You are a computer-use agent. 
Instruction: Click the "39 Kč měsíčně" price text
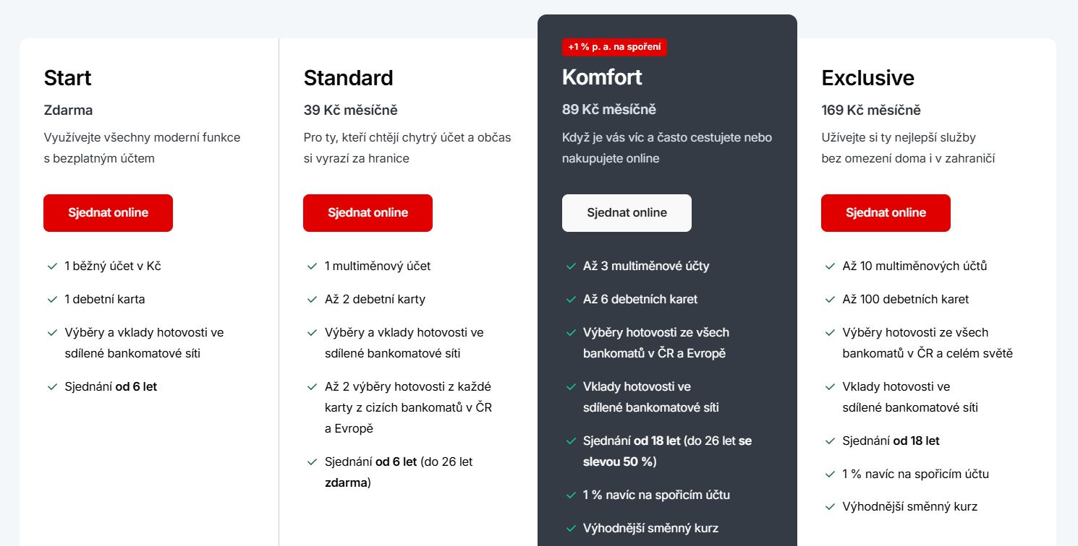click(x=350, y=110)
